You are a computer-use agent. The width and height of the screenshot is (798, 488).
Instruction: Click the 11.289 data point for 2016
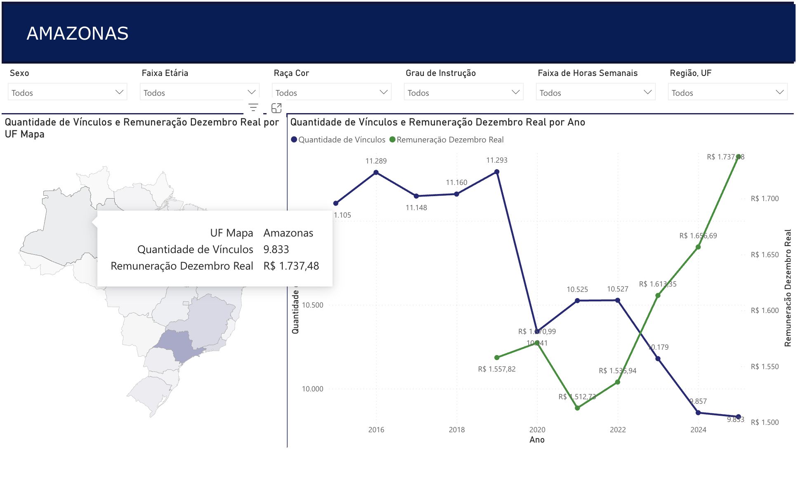(376, 173)
